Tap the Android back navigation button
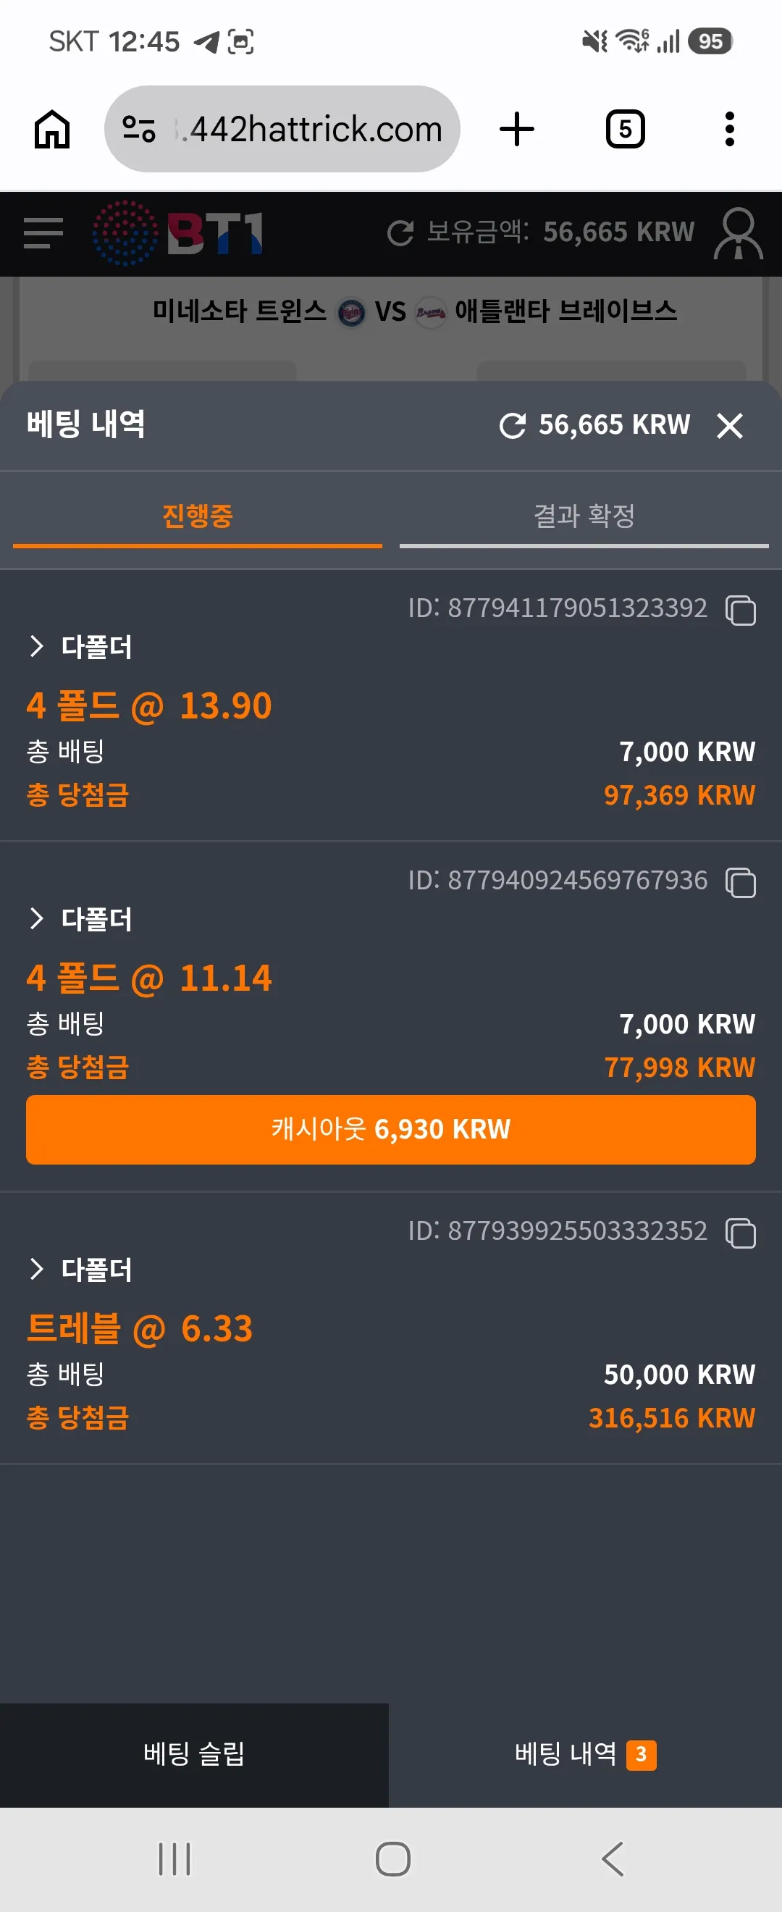Screen dimensions: 782x1912 pos(613,1859)
